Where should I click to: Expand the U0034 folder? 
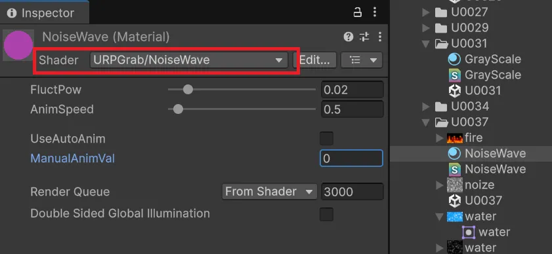point(426,107)
